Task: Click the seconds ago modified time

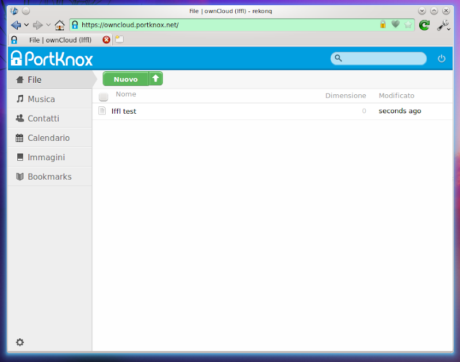Action: 400,111
